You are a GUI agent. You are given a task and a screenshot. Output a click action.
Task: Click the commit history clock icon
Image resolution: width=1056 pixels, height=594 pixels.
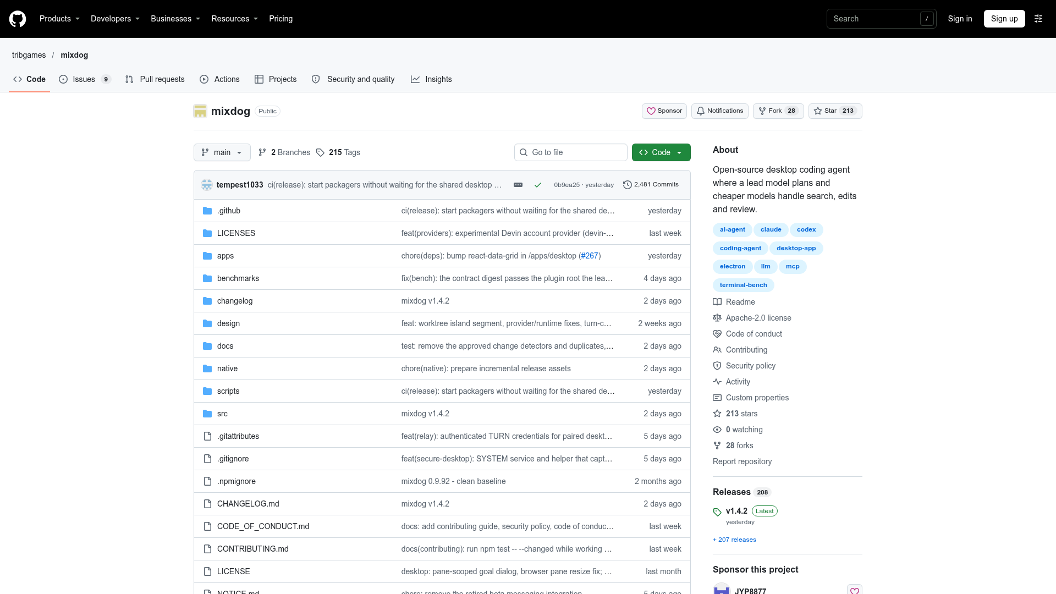pyautogui.click(x=627, y=185)
